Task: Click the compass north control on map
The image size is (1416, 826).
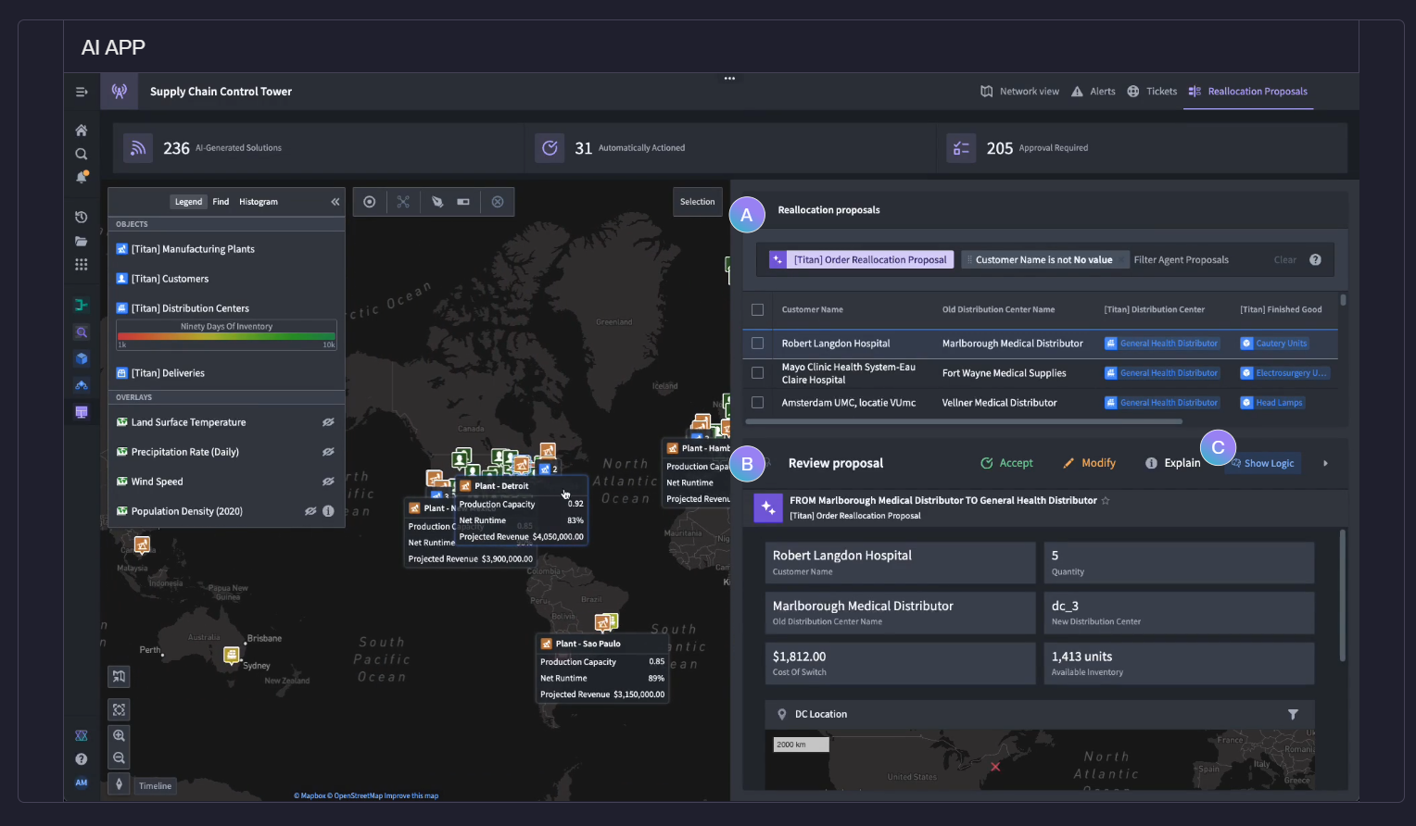Action: pyautogui.click(x=119, y=783)
